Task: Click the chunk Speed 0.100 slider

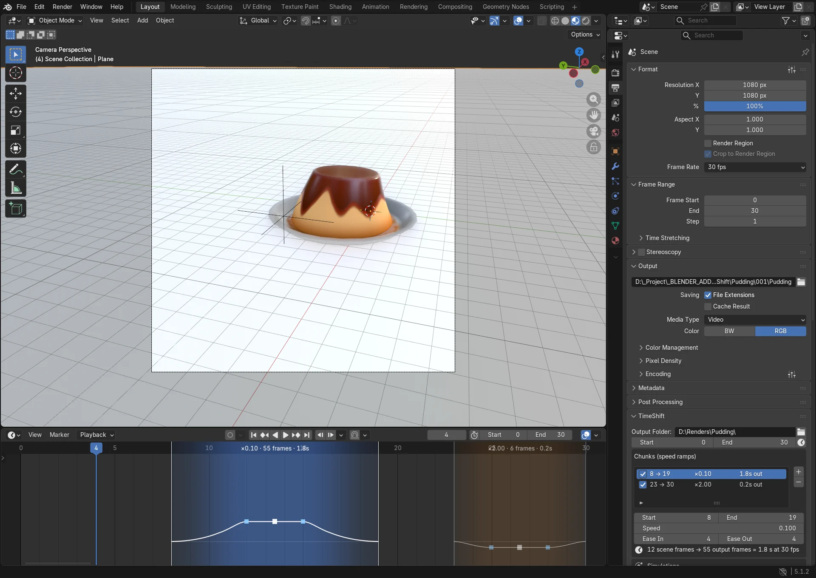Action: coord(719,528)
